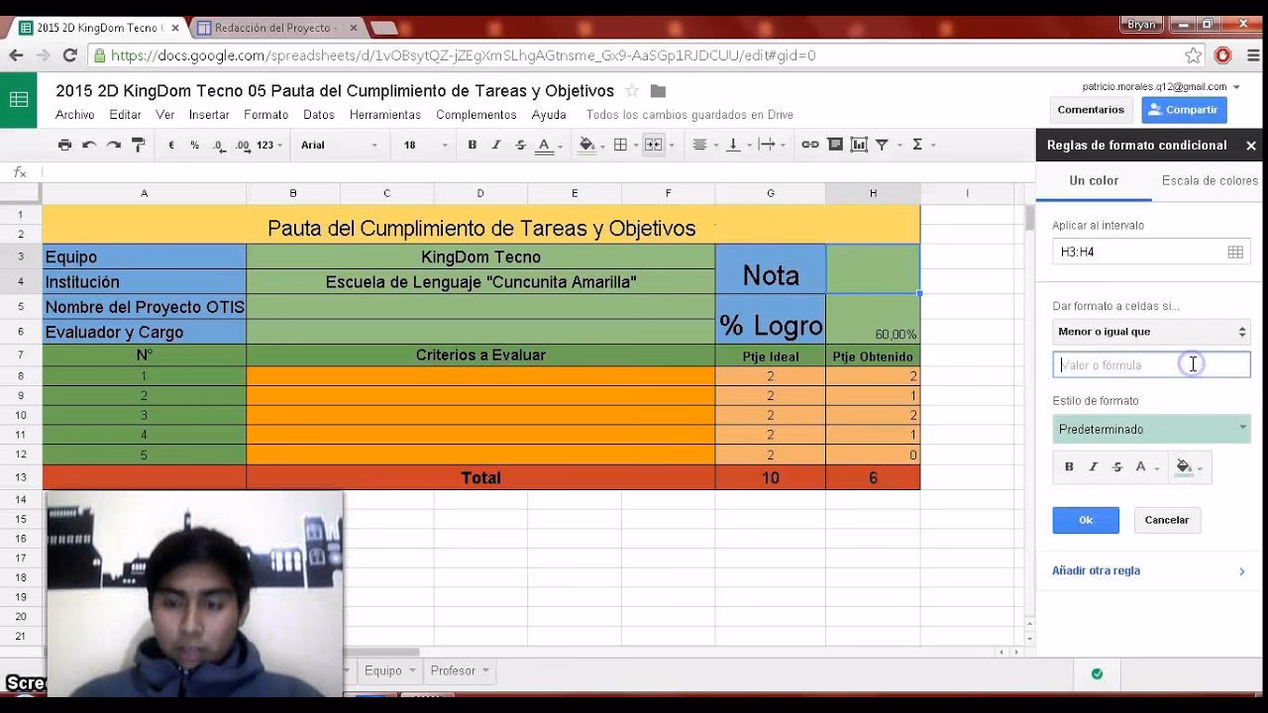Click Añadir otra regla link
Image resolution: width=1268 pixels, height=713 pixels.
(1096, 570)
